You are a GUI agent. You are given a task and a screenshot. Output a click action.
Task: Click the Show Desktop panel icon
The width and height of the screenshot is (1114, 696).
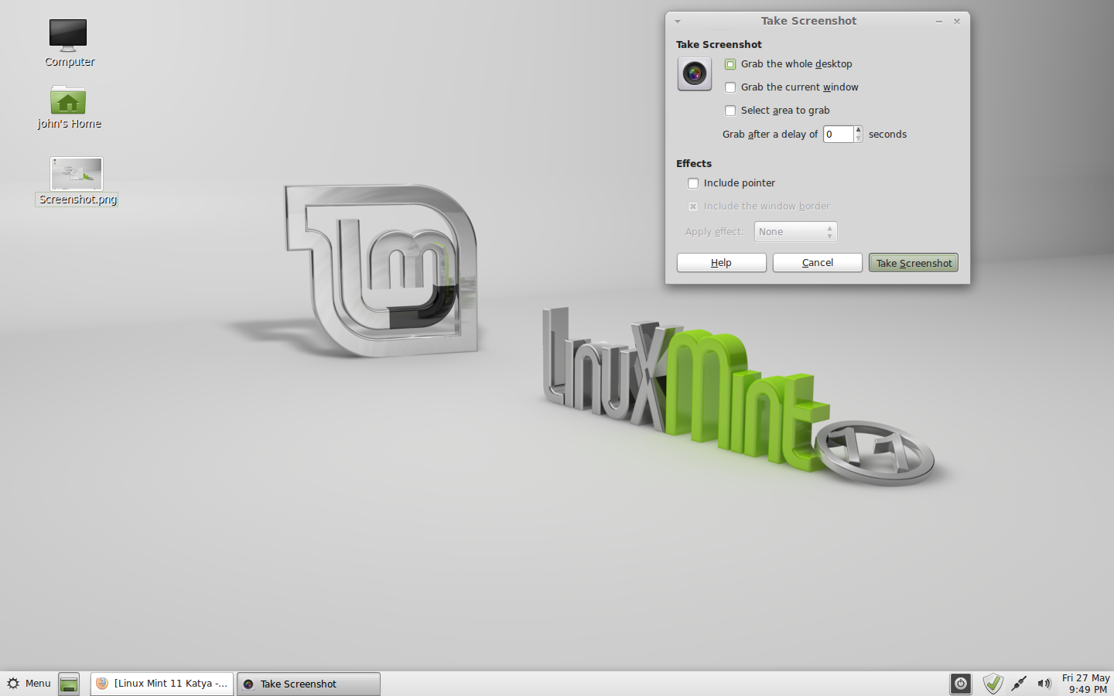click(69, 684)
